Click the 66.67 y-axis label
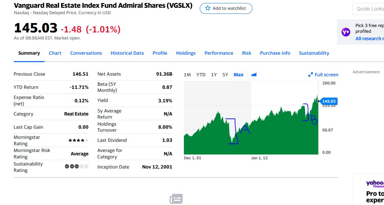Viewport: 384px width, 205px height. 327,130
